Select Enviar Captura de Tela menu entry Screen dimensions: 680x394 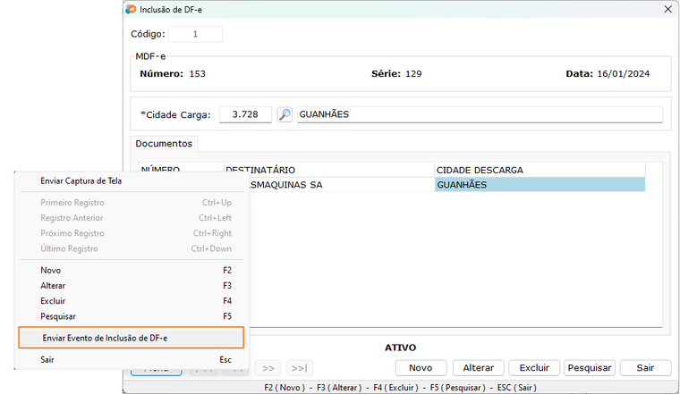tap(131, 181)
